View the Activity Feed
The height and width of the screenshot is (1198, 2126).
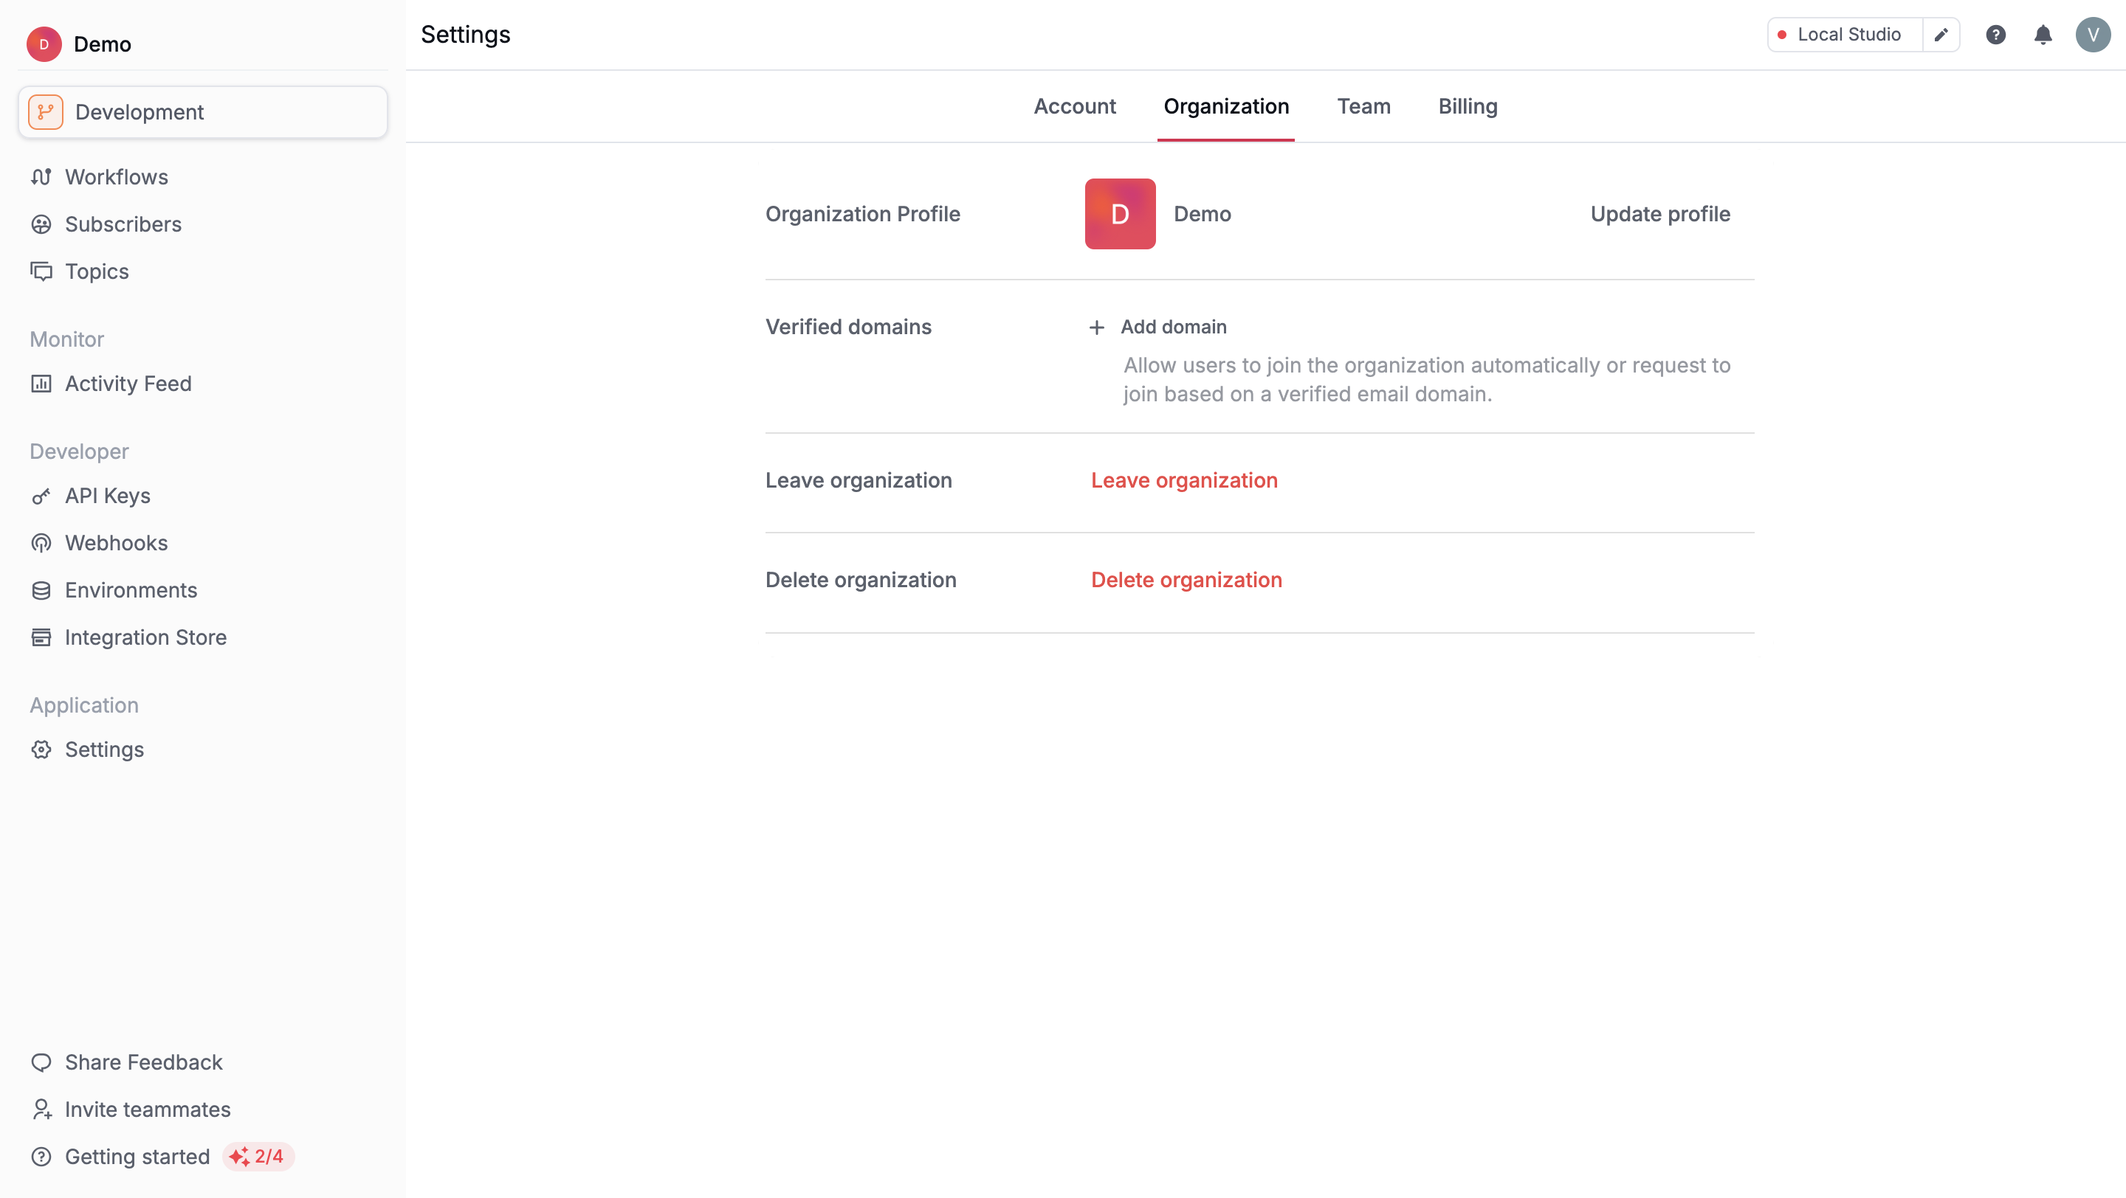(127, 384)
